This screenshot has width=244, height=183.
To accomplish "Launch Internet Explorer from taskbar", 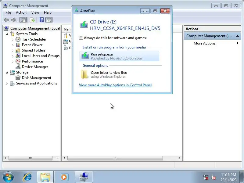I will coord(27,177).
